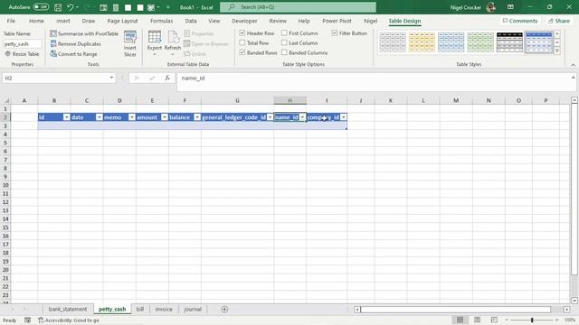Click Insert Slicer icon
Image resolution: width=579 pixels, height=325 pixels.
[x=130, y=43]
